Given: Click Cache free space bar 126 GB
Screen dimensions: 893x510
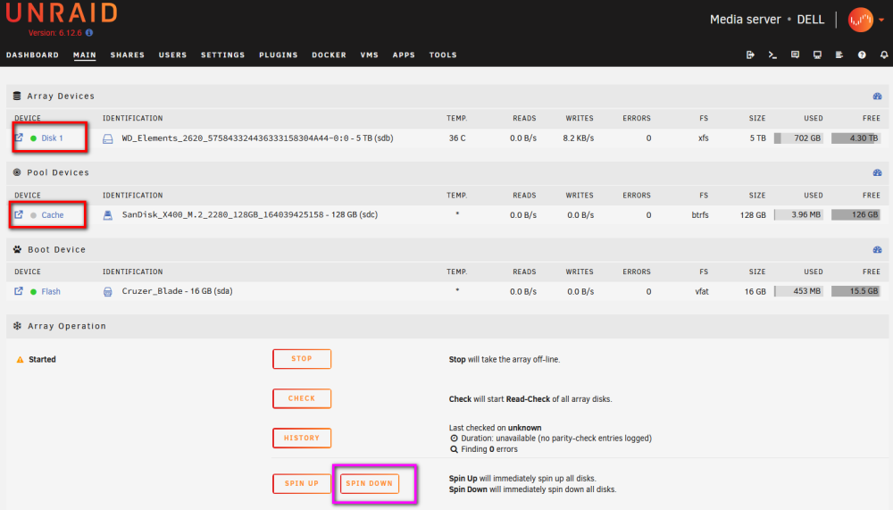Looking at the screenshot, I should tap(856, 215).
